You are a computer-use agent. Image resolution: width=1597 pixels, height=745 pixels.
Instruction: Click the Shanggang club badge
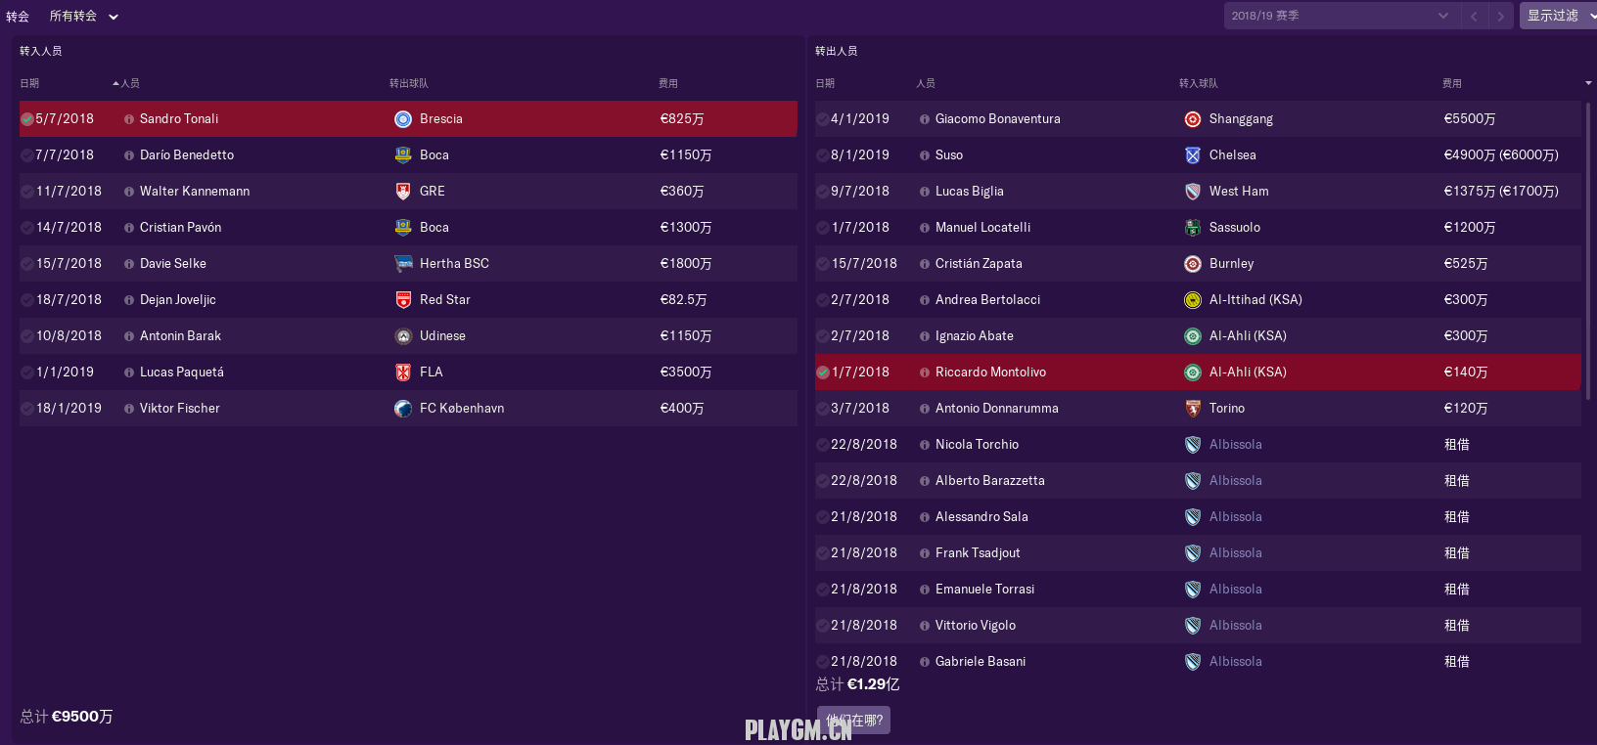1192,119
